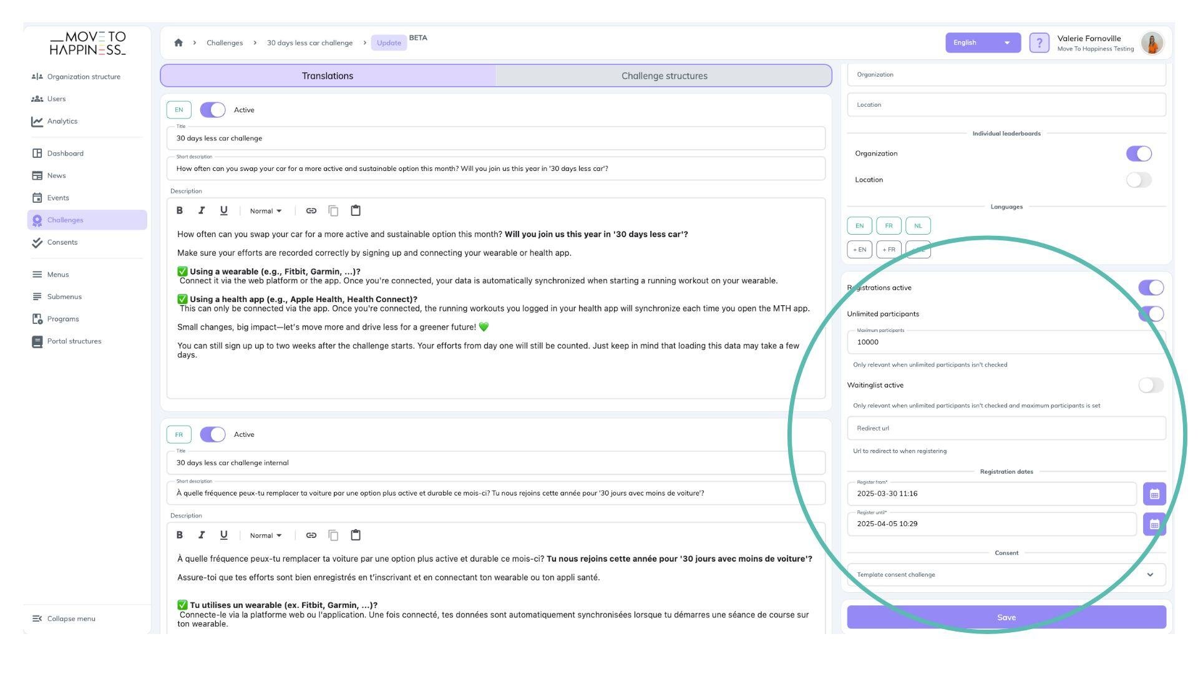
Task: Open the Normal text style dropdown in EN editor
Action: [x=266, y=211]
